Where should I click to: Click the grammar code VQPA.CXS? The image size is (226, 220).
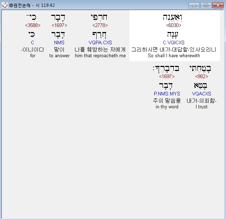tap(100, 42)
